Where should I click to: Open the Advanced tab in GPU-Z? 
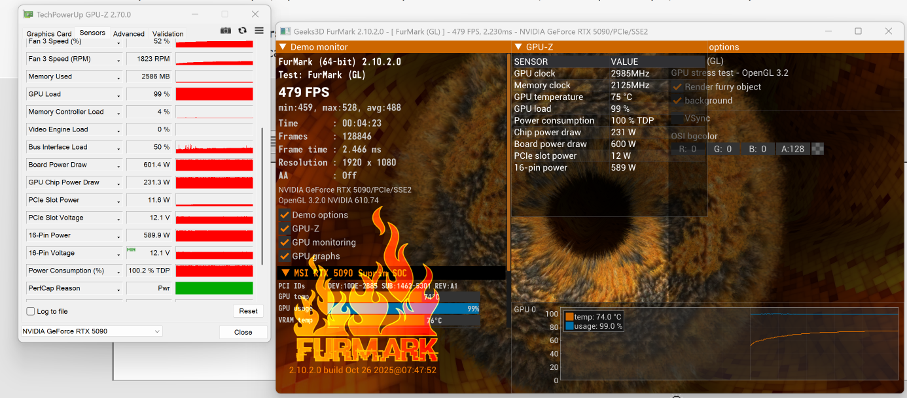[x=129, y=34]
